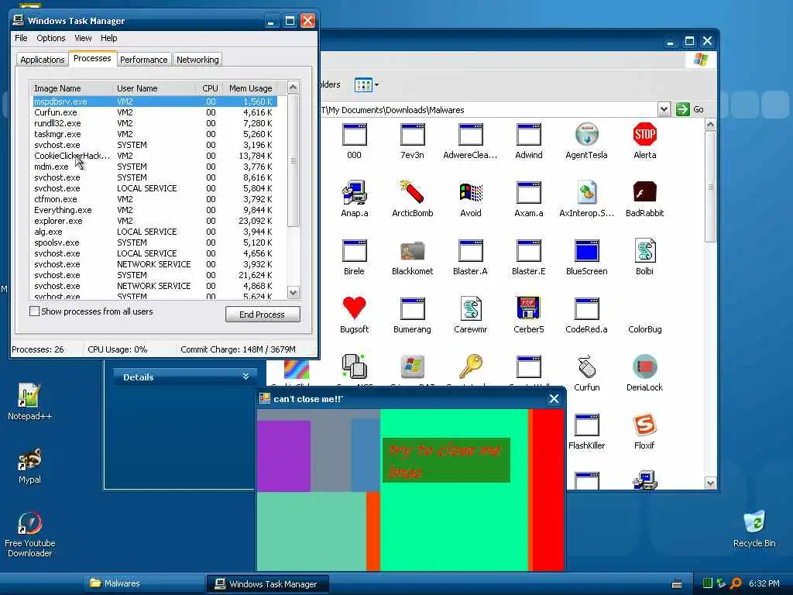The image size is (793, 595).
Task: Click the Axam.a file icon
Action: click(528, 193)
